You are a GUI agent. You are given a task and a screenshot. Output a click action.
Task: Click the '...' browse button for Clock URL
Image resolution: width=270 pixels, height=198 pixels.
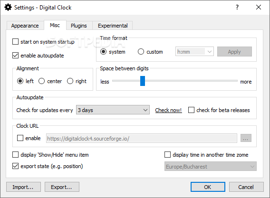click(x=246, y=138)
